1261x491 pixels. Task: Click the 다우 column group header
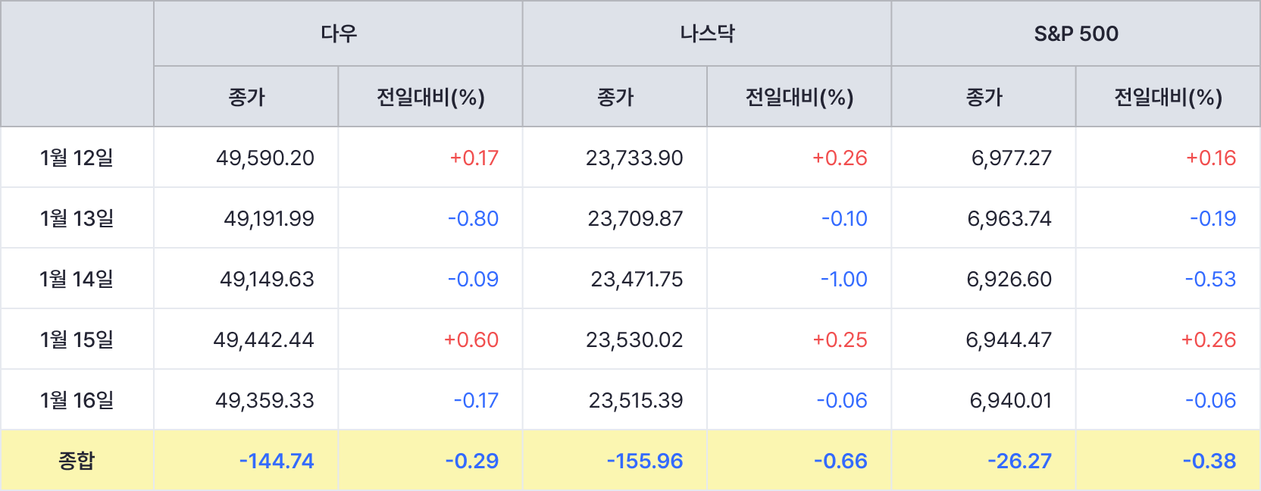coord(338,33)
